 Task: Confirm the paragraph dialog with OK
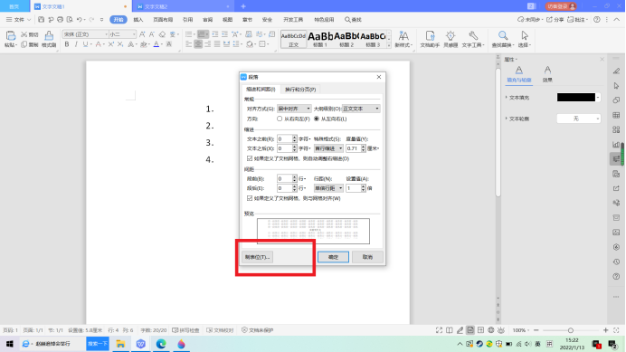334,257
